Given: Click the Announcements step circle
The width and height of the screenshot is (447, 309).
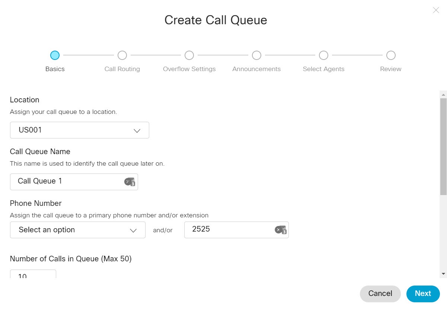Looking at the screenshot, I should tap(256, 55).
